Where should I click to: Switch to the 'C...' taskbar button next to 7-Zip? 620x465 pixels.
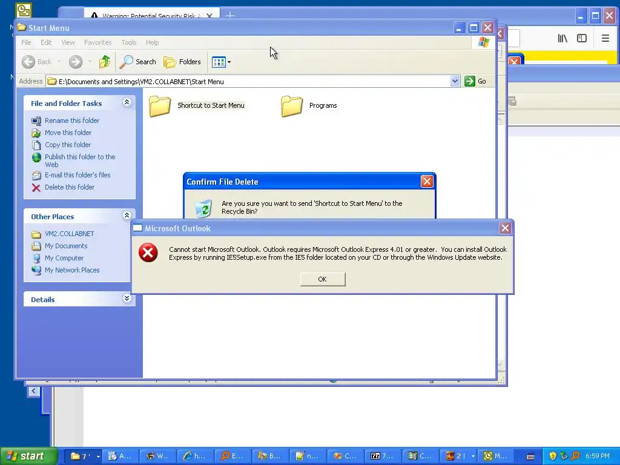point(419,456)
